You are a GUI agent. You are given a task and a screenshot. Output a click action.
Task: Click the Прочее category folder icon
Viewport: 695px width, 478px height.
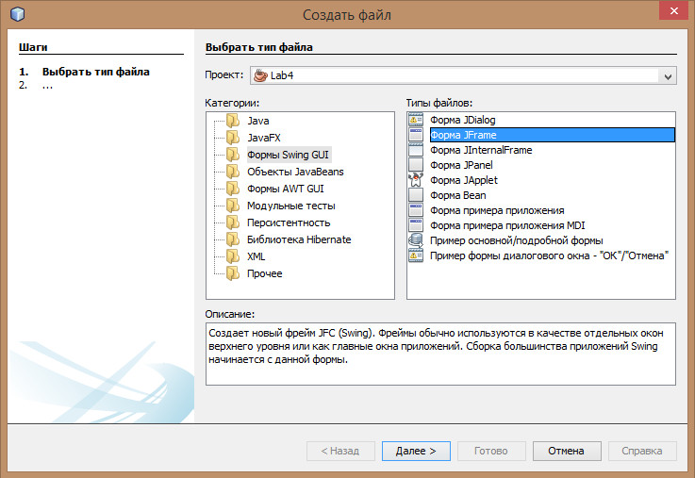pyautogui.click(x=233, y=273)
